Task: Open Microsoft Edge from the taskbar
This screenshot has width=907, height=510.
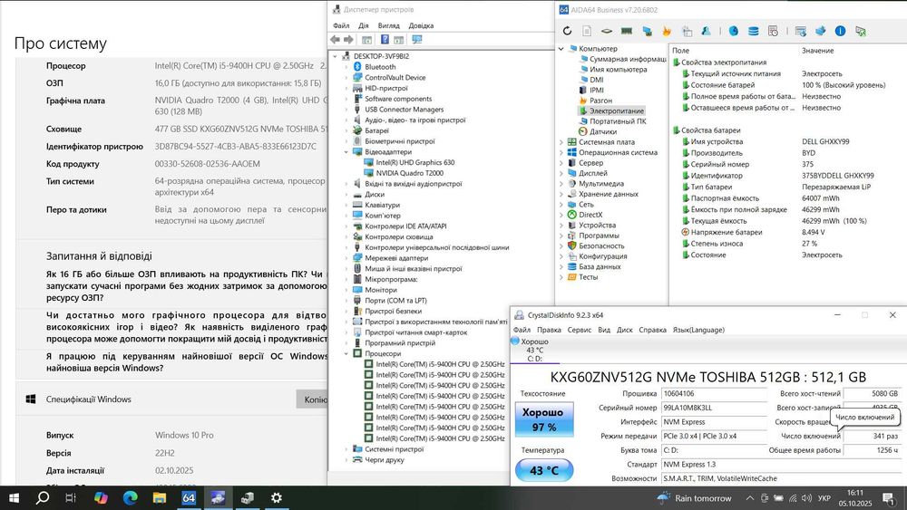Action: pyautogui.click(x=130, y=498)
